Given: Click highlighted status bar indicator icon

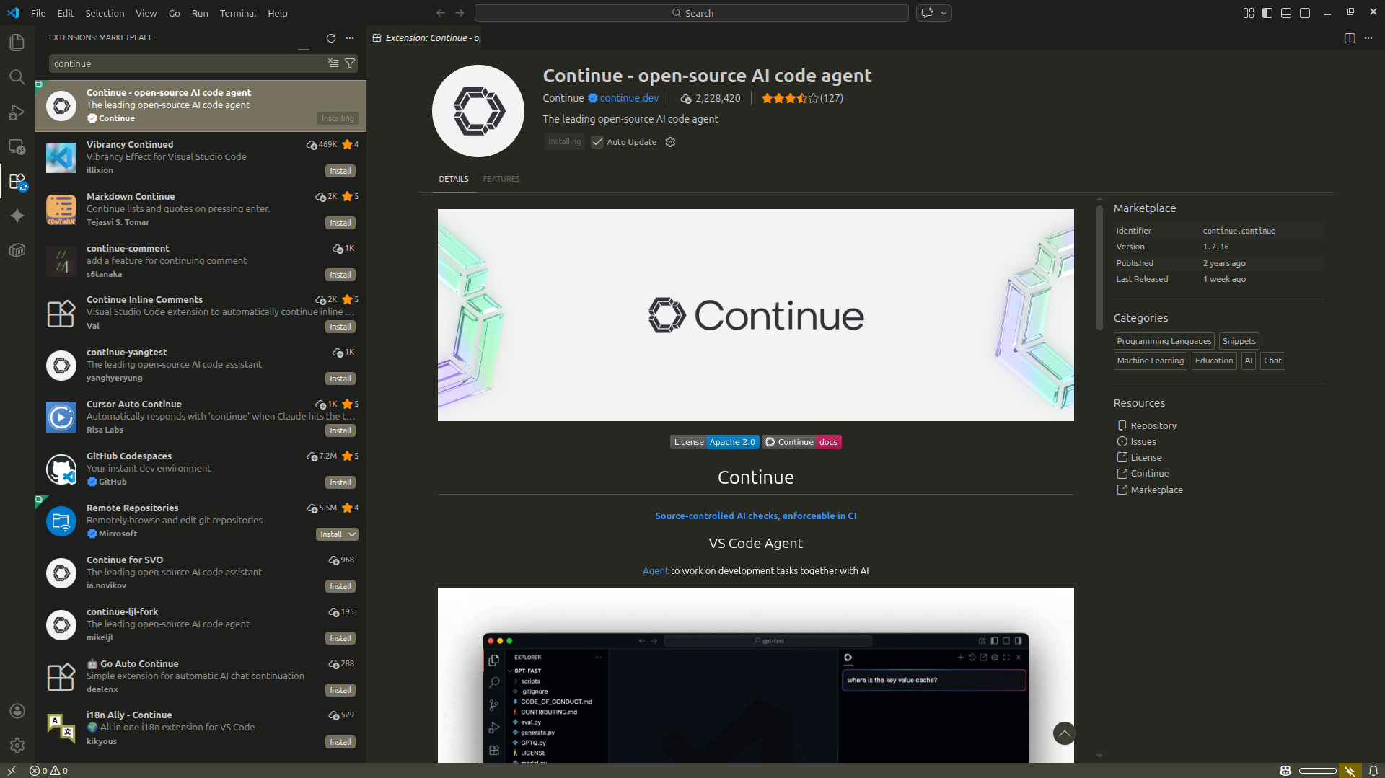Looking at the screenshot, I should pyautogui.click(x=1350, y=771).
